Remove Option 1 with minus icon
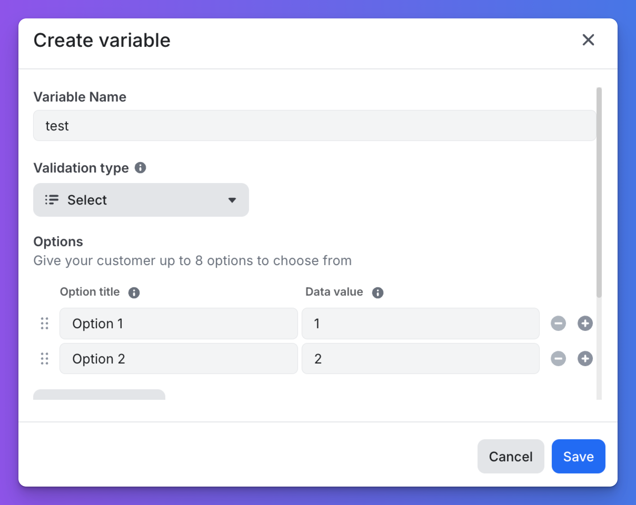The height and width of the screenshot is (505, 636). point(558,324)
